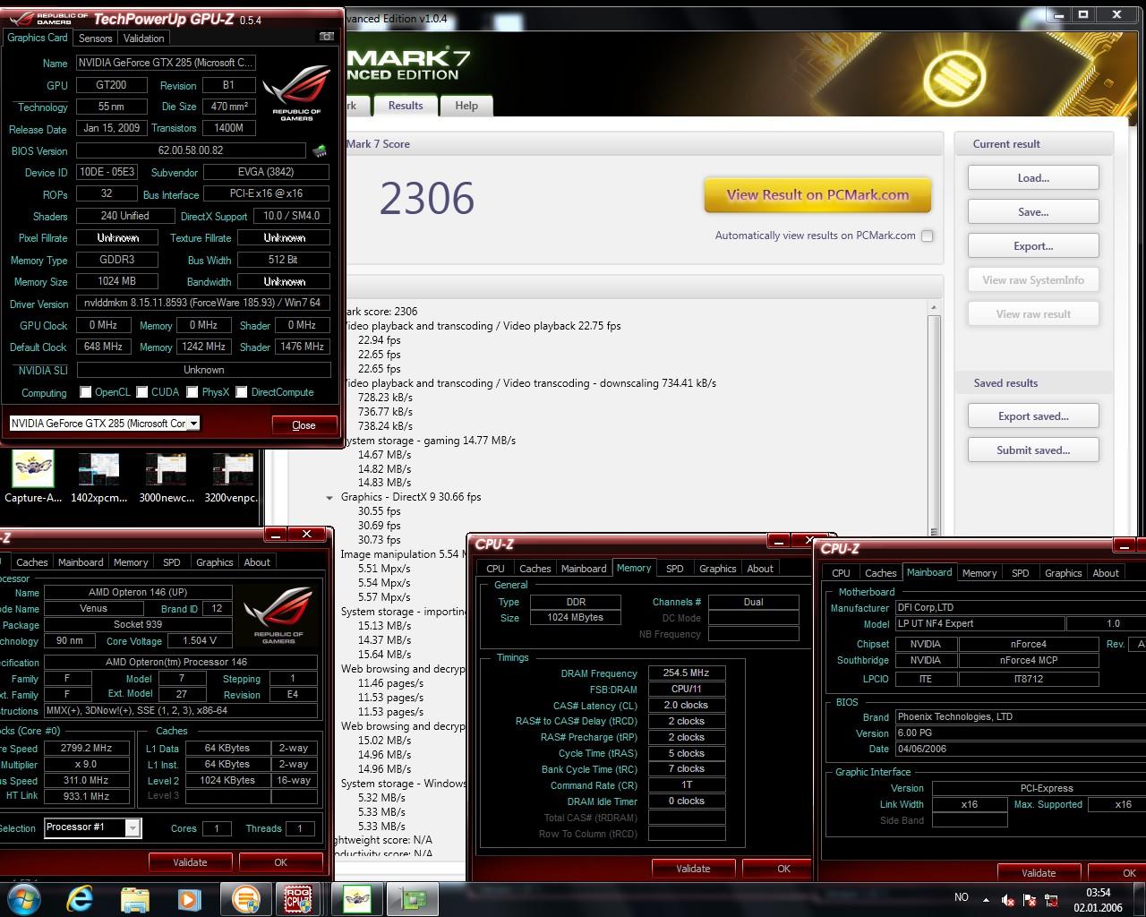The height and width of the screenshot is (917, 1146).
Task: Open the About tab in Opteron CPU-Z window
Action: click(x=257, y=562)
